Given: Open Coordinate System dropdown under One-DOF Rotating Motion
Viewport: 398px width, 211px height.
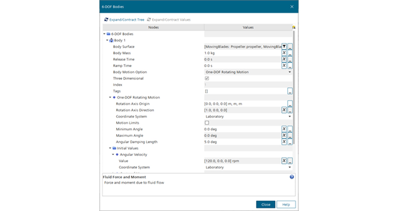Looking at the screenshot, I should pos(248,116).
